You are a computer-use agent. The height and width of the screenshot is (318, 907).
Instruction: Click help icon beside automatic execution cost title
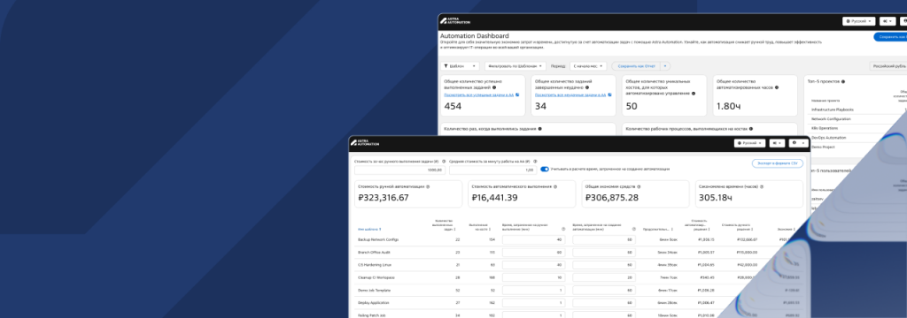point(556,187)
